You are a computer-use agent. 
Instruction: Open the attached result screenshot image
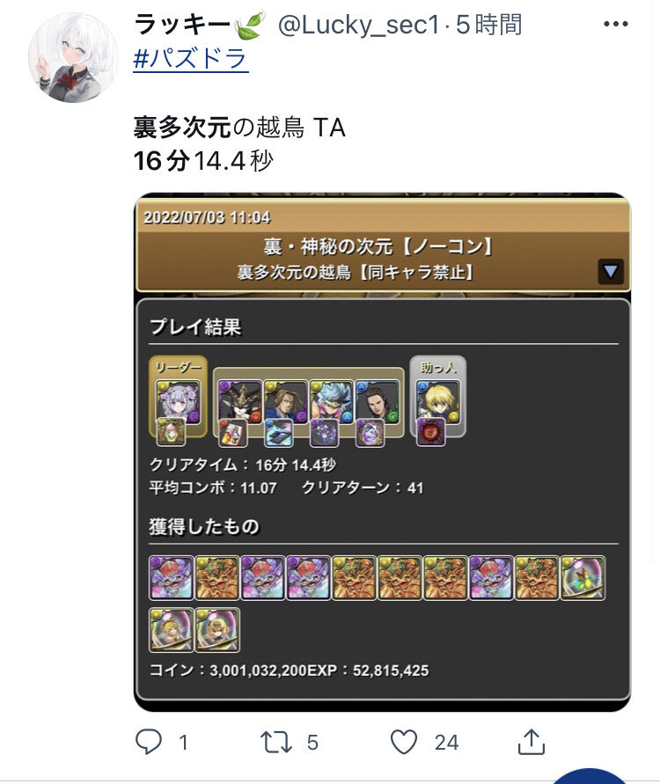click(383, 452)
